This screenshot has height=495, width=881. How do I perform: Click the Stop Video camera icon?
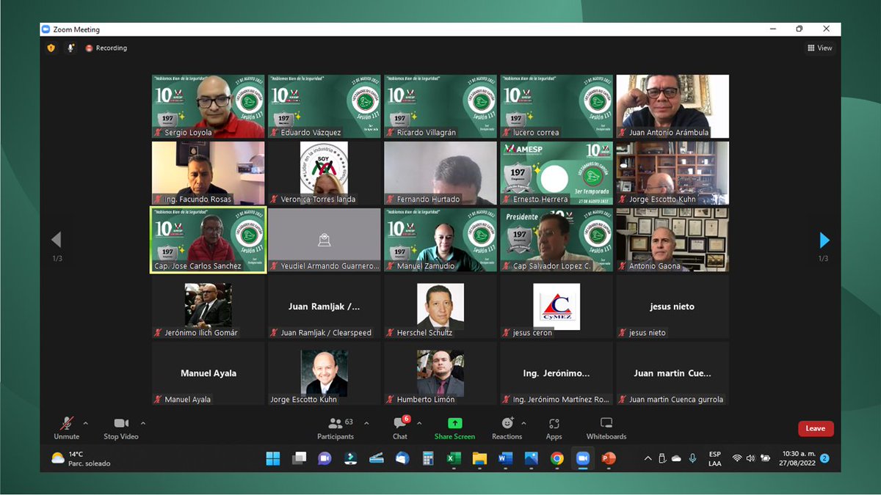(x=121, y=423)
